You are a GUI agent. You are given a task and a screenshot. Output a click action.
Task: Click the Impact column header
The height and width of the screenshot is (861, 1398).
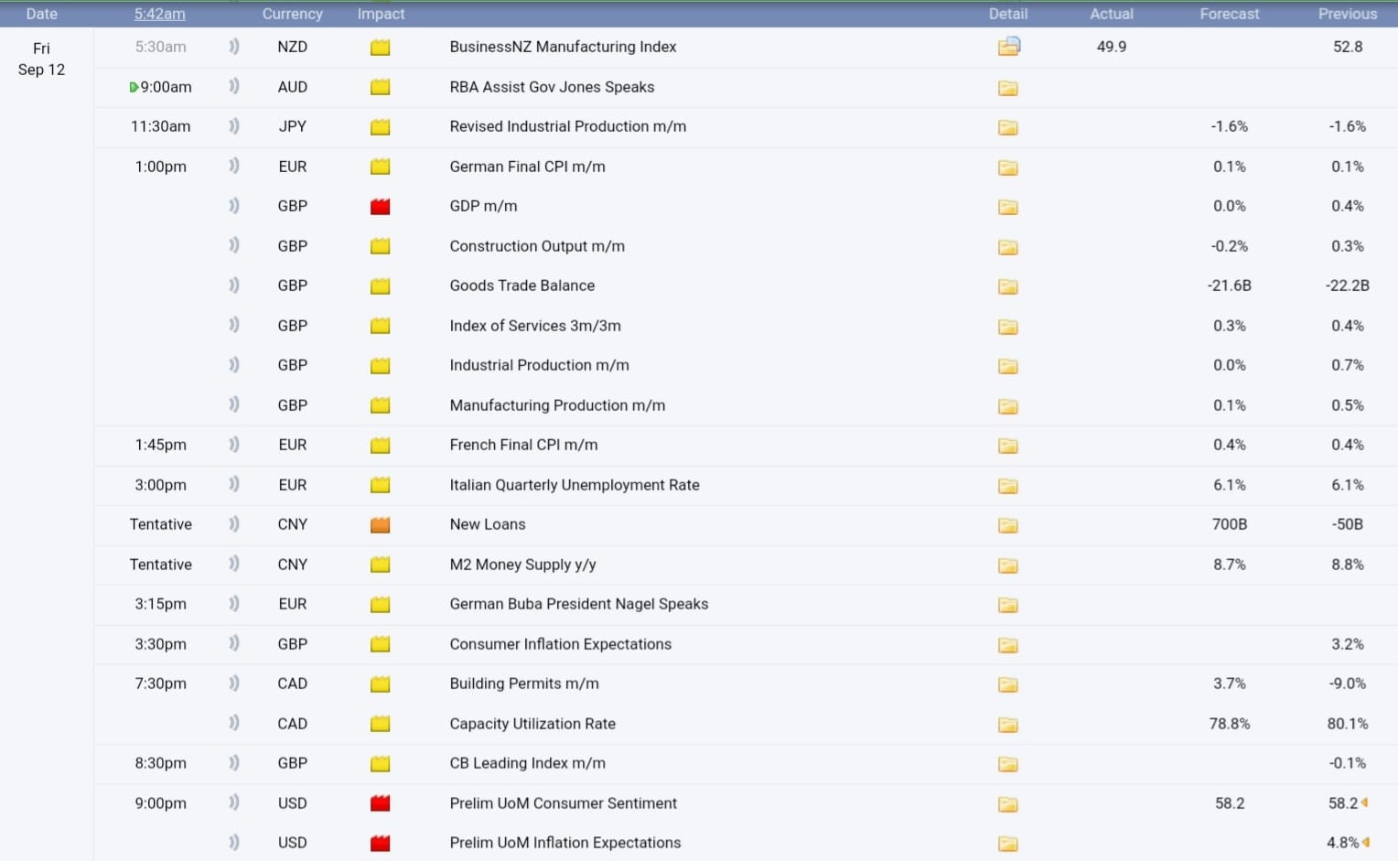tap(381, 14)
